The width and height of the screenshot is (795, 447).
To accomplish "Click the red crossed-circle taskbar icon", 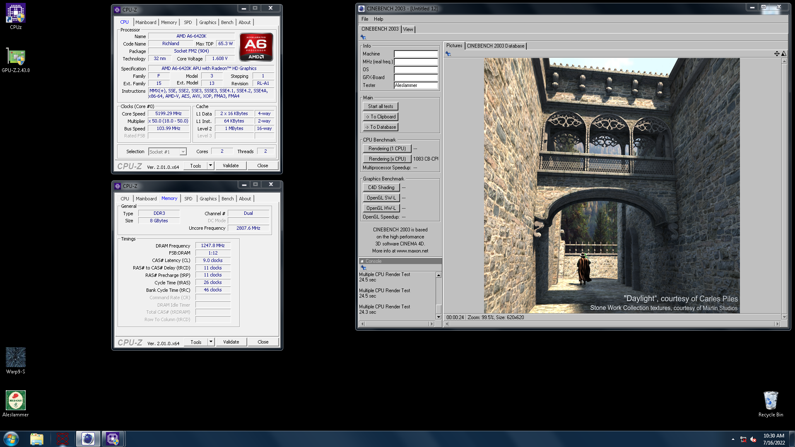I will [x=63, y=439].
